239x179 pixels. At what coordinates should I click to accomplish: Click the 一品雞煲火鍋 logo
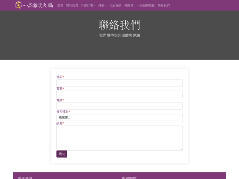pos(34,5)
